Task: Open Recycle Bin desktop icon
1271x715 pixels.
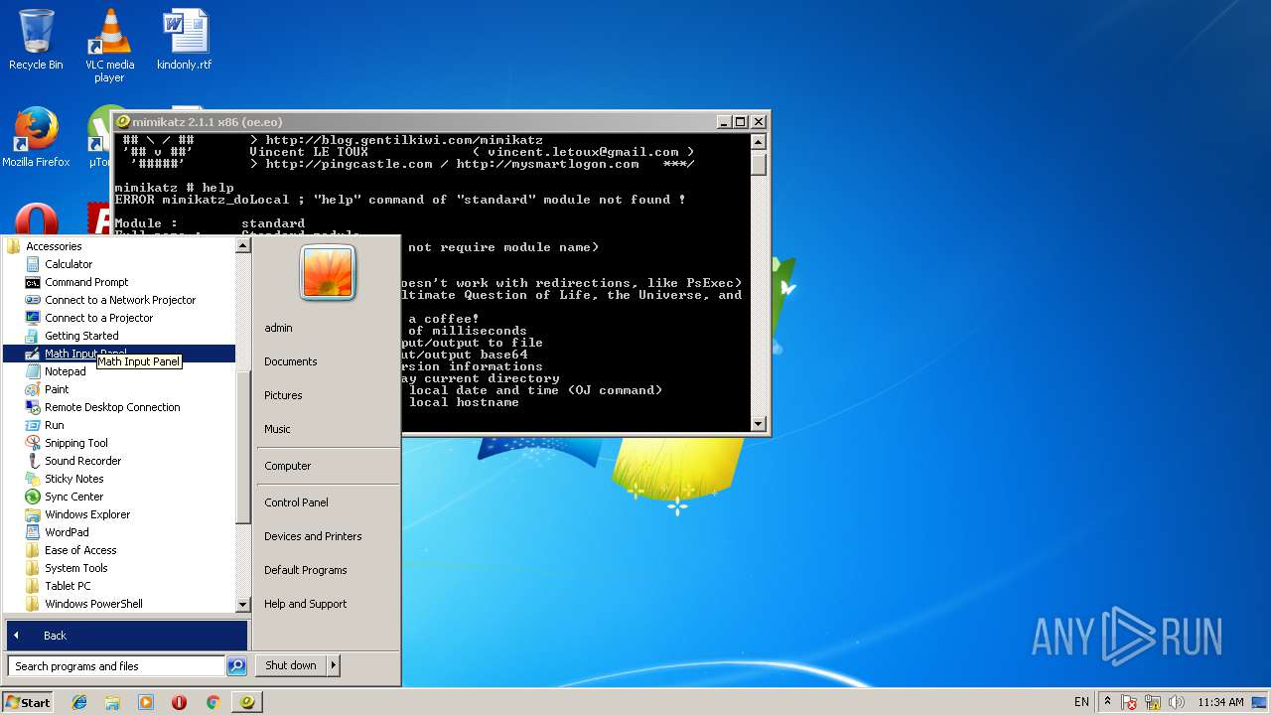Action: tap(36, 41)
